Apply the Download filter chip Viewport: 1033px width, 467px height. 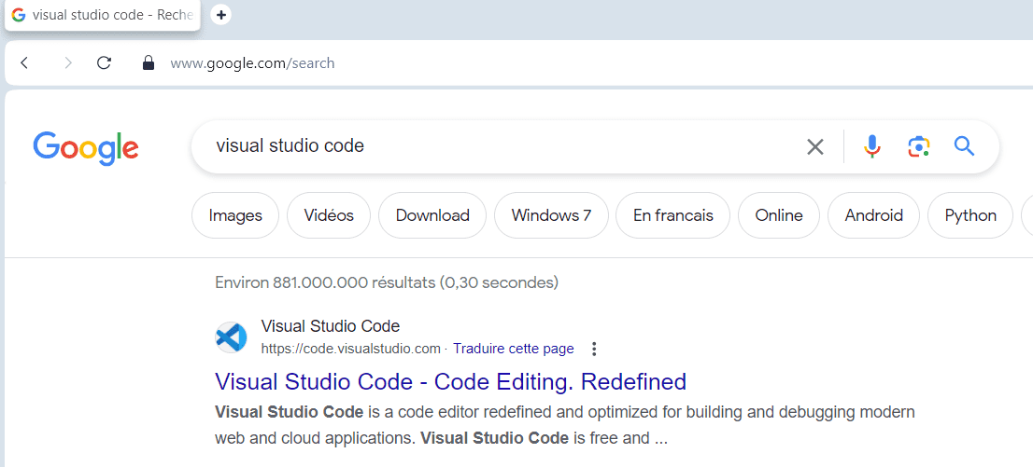tap(432, 215)
